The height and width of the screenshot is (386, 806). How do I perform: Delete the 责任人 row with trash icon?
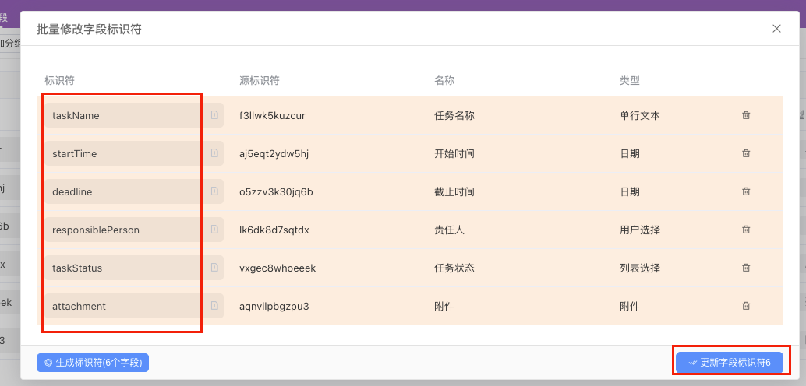[746, 230]
